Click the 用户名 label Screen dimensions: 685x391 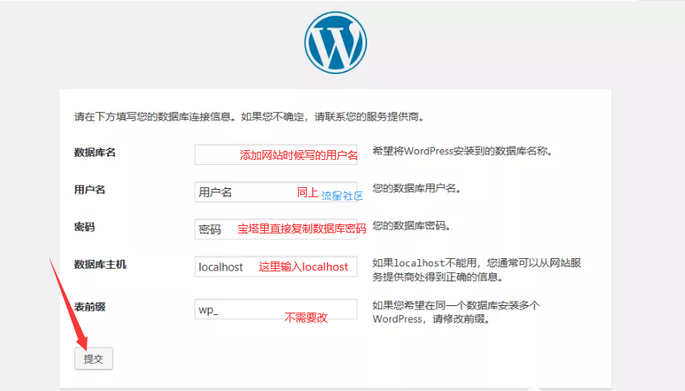(x=90, y=190)
